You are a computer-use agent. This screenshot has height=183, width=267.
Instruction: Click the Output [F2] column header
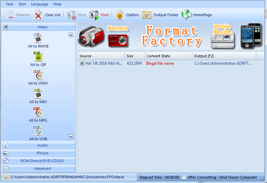(x=224, y=56)
